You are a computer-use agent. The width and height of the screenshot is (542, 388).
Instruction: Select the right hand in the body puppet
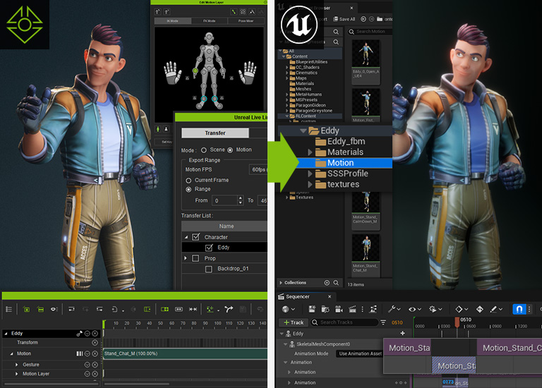point(248,73)
